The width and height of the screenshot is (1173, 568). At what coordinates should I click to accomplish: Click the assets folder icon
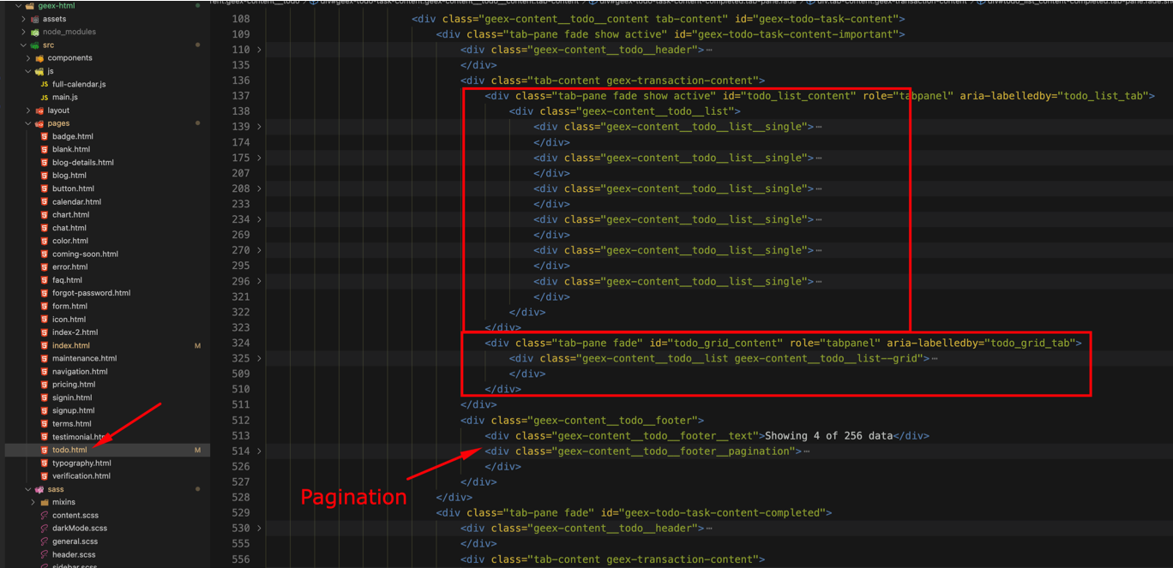point(35,19)
